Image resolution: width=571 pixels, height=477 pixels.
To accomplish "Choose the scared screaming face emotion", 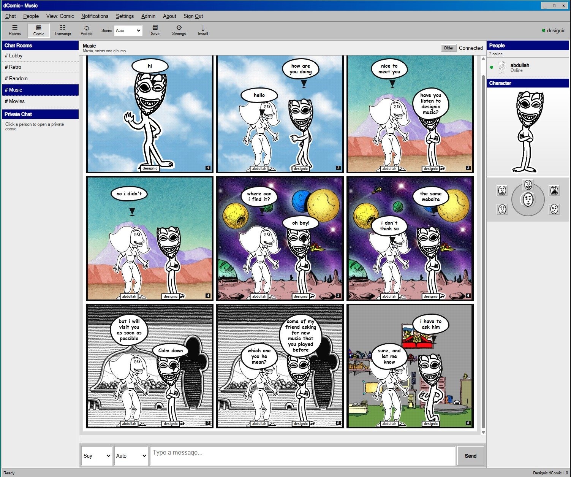I will point(554,190).
